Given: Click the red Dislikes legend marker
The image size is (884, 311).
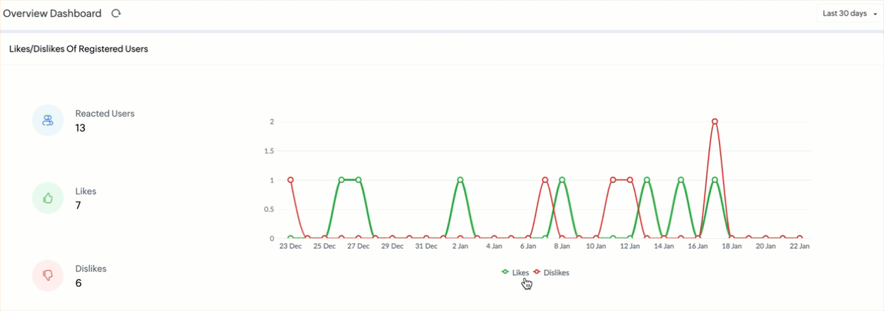Looking at the screenshot, I should 537,272.
